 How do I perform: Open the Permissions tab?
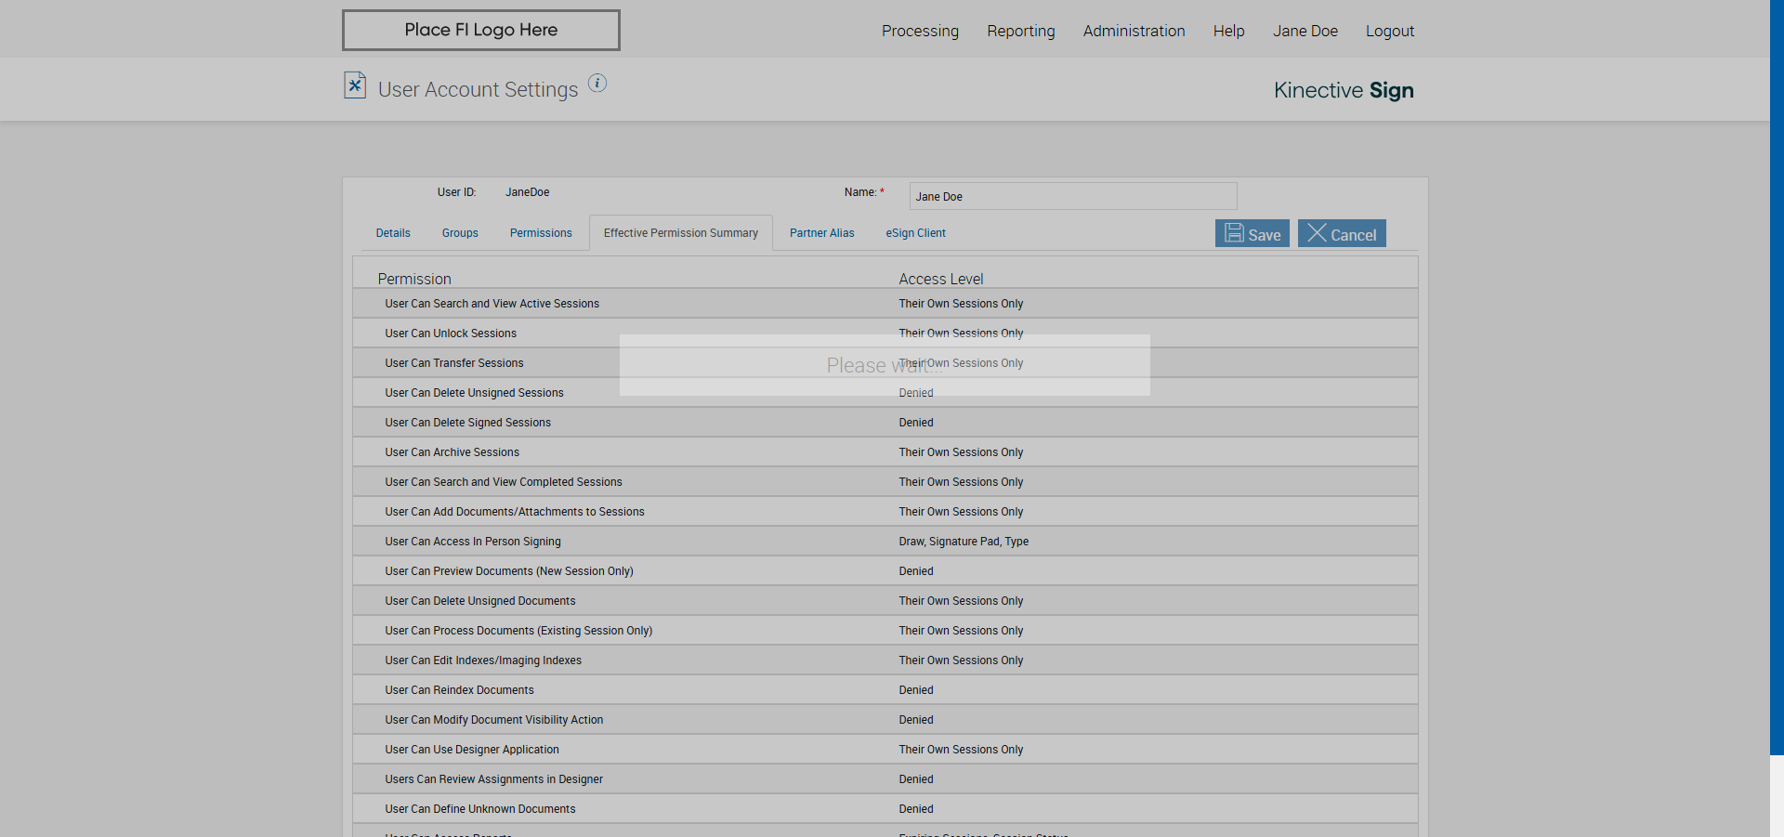[541, 233]
